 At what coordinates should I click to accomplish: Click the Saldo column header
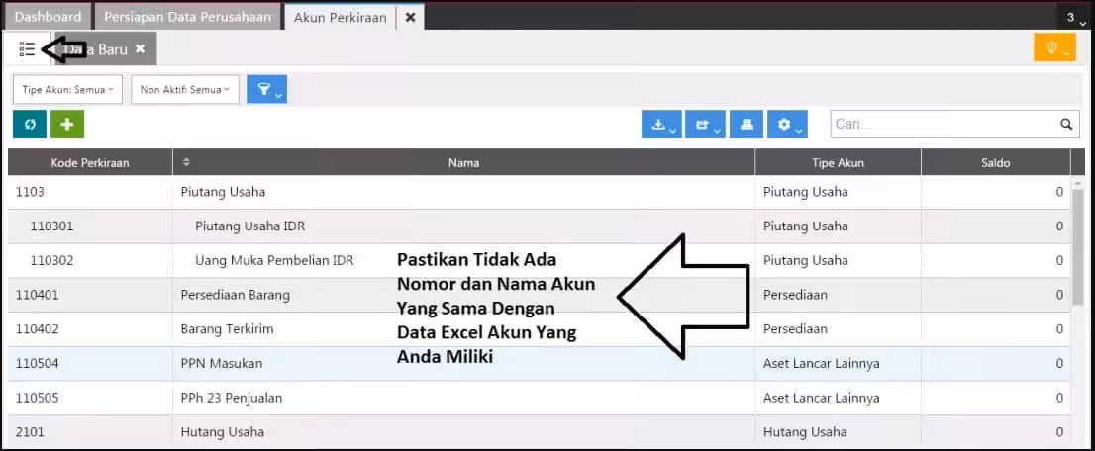995,162
